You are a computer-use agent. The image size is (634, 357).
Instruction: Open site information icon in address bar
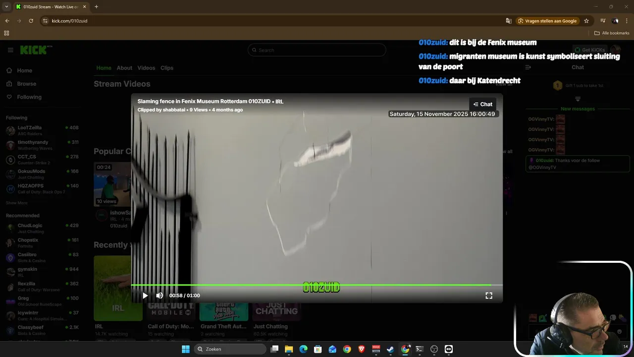(45, 21)
